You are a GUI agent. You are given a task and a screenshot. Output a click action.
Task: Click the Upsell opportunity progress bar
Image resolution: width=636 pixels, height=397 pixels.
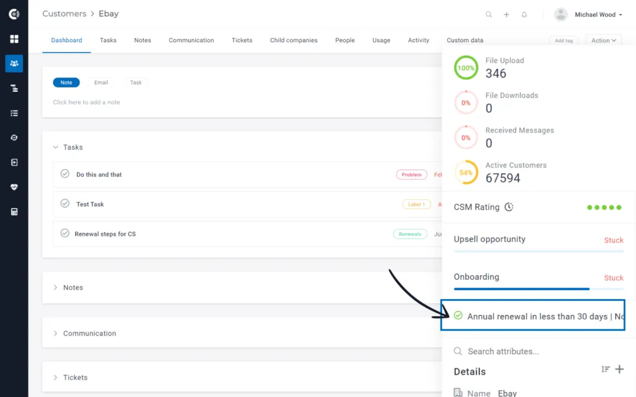pos(538,251)
